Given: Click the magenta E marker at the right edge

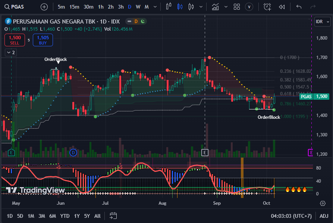Looking at the screenshot, I should 311,152.
